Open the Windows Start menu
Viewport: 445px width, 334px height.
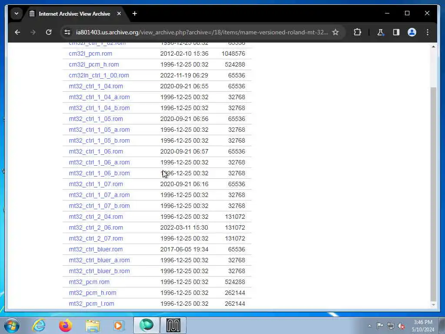[x=11, y=325]
